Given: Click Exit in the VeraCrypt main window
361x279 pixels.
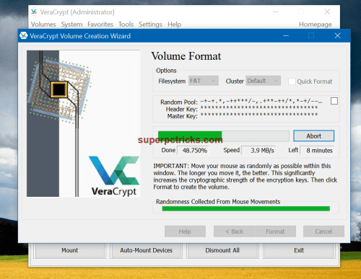Looking at the screenshot, I should (299, 250).
